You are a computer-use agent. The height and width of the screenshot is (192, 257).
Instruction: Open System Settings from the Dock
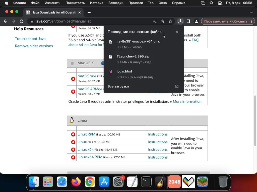coord(118,182)
